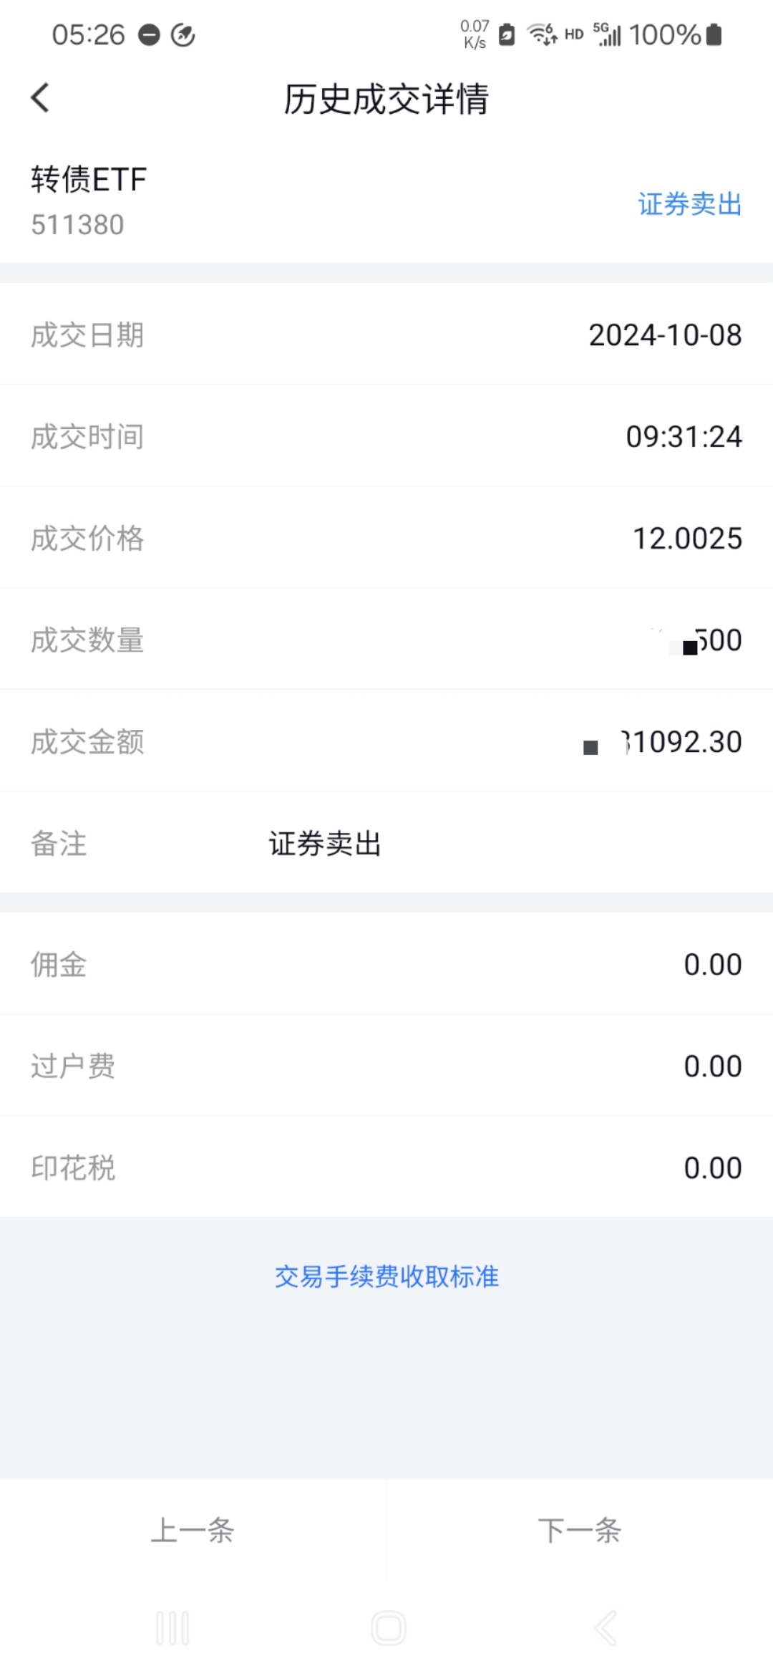Tap the battery icon in status bar
The height and width of the screenshot is (1676, 773).
[714, 34]
